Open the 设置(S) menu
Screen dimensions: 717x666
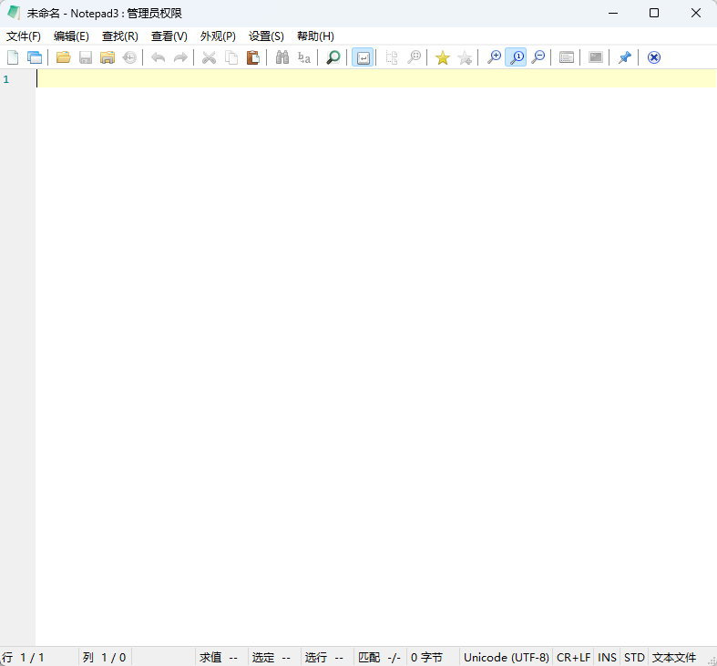coord(266,36)
